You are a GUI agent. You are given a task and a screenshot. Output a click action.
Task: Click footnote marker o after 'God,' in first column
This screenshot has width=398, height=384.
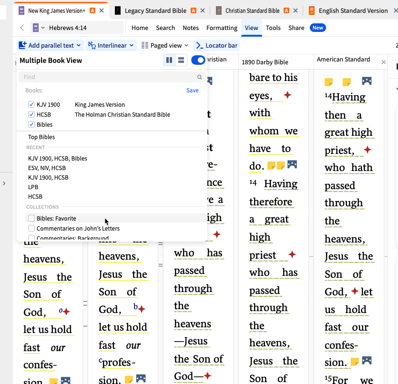pyautogui.click(x=61, y=310)
